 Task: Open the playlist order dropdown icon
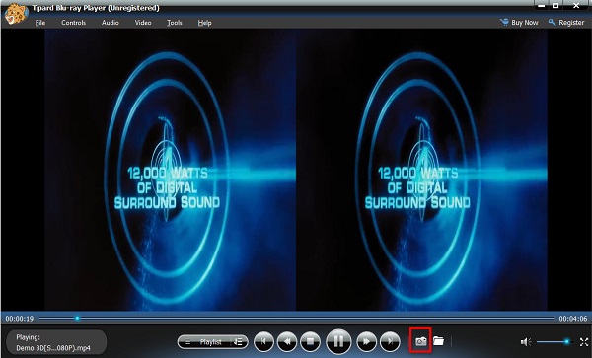(239, 342)
